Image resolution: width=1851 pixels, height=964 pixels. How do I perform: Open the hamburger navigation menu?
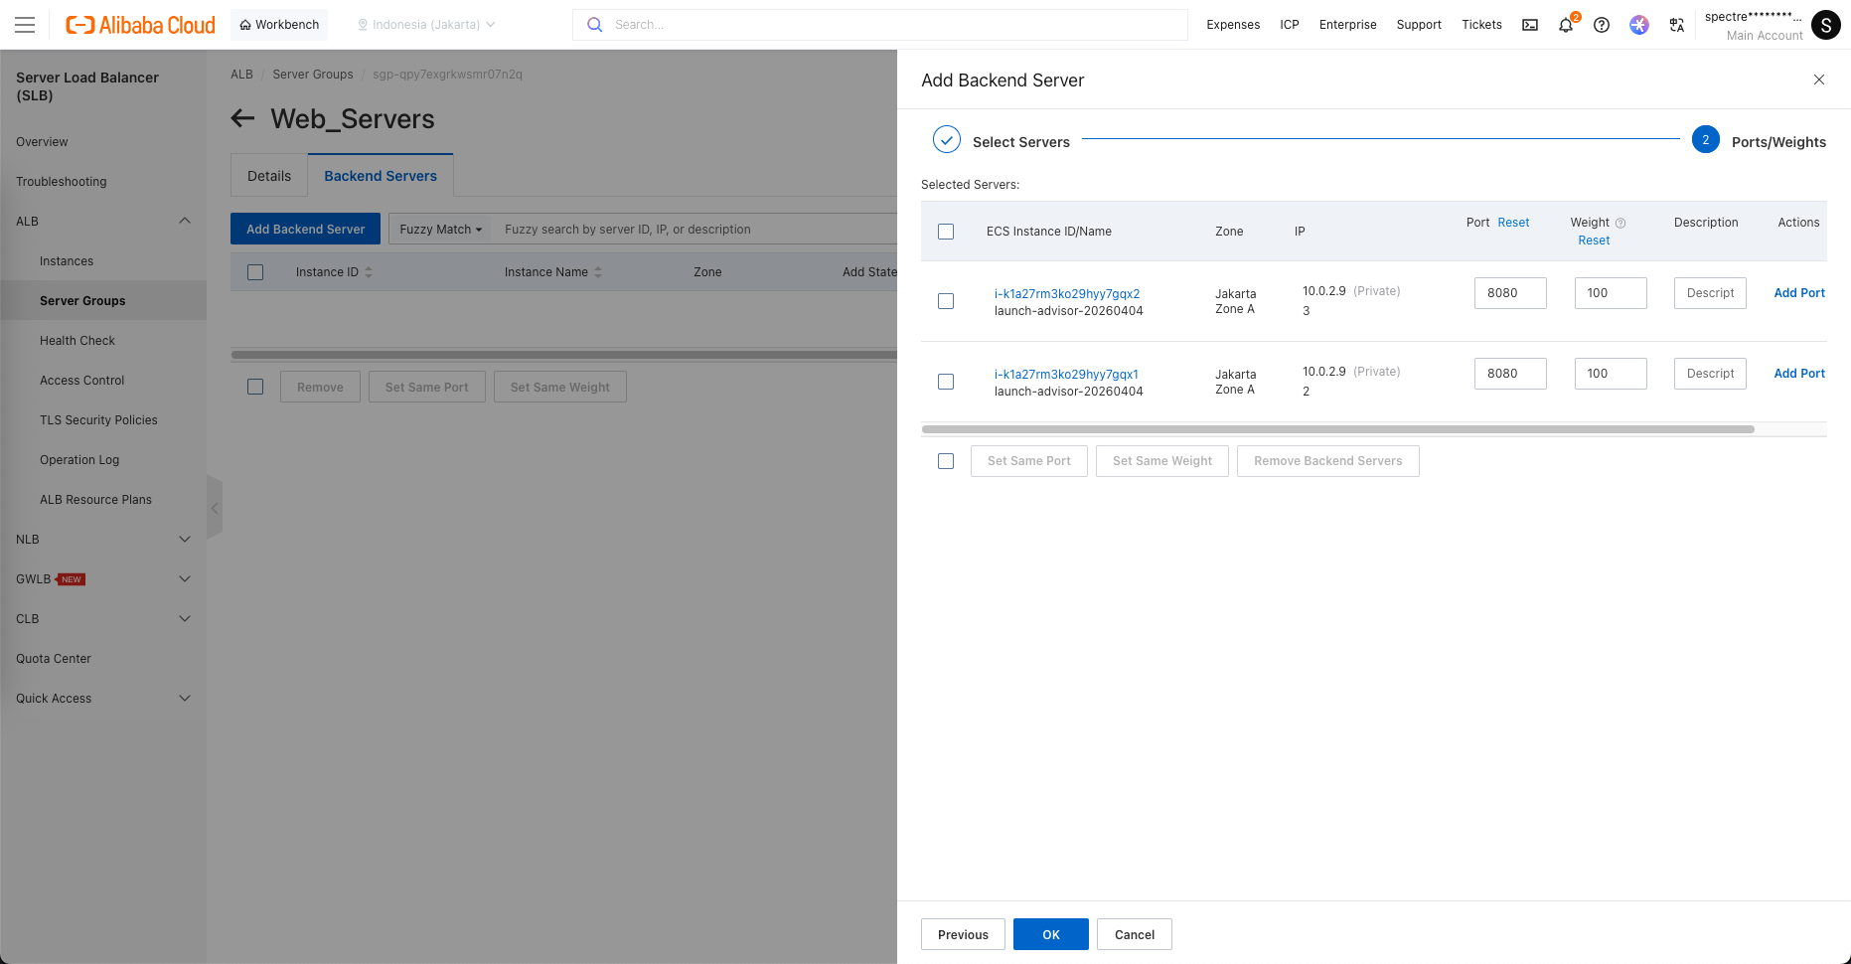(25, 25)
